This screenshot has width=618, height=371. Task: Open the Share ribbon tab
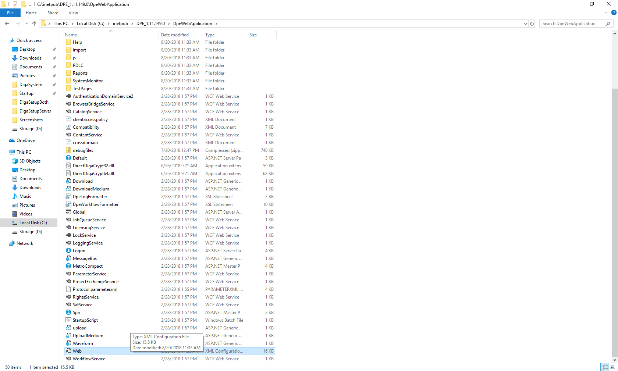point(53,13)
